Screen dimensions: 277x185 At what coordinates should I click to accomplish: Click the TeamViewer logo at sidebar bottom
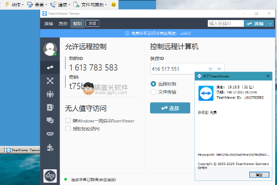(x=50, y=176)
